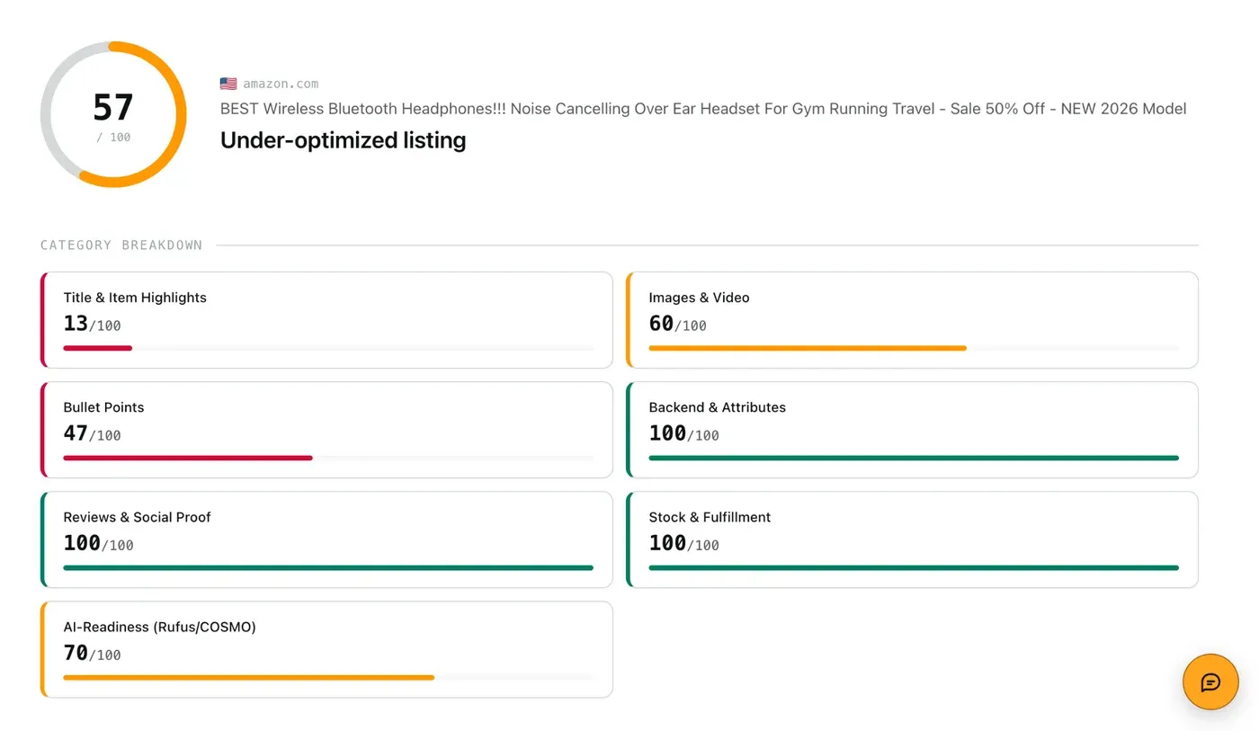
Task: Click the Stock & Fulfillment progress bar
Action: (914, 567)
